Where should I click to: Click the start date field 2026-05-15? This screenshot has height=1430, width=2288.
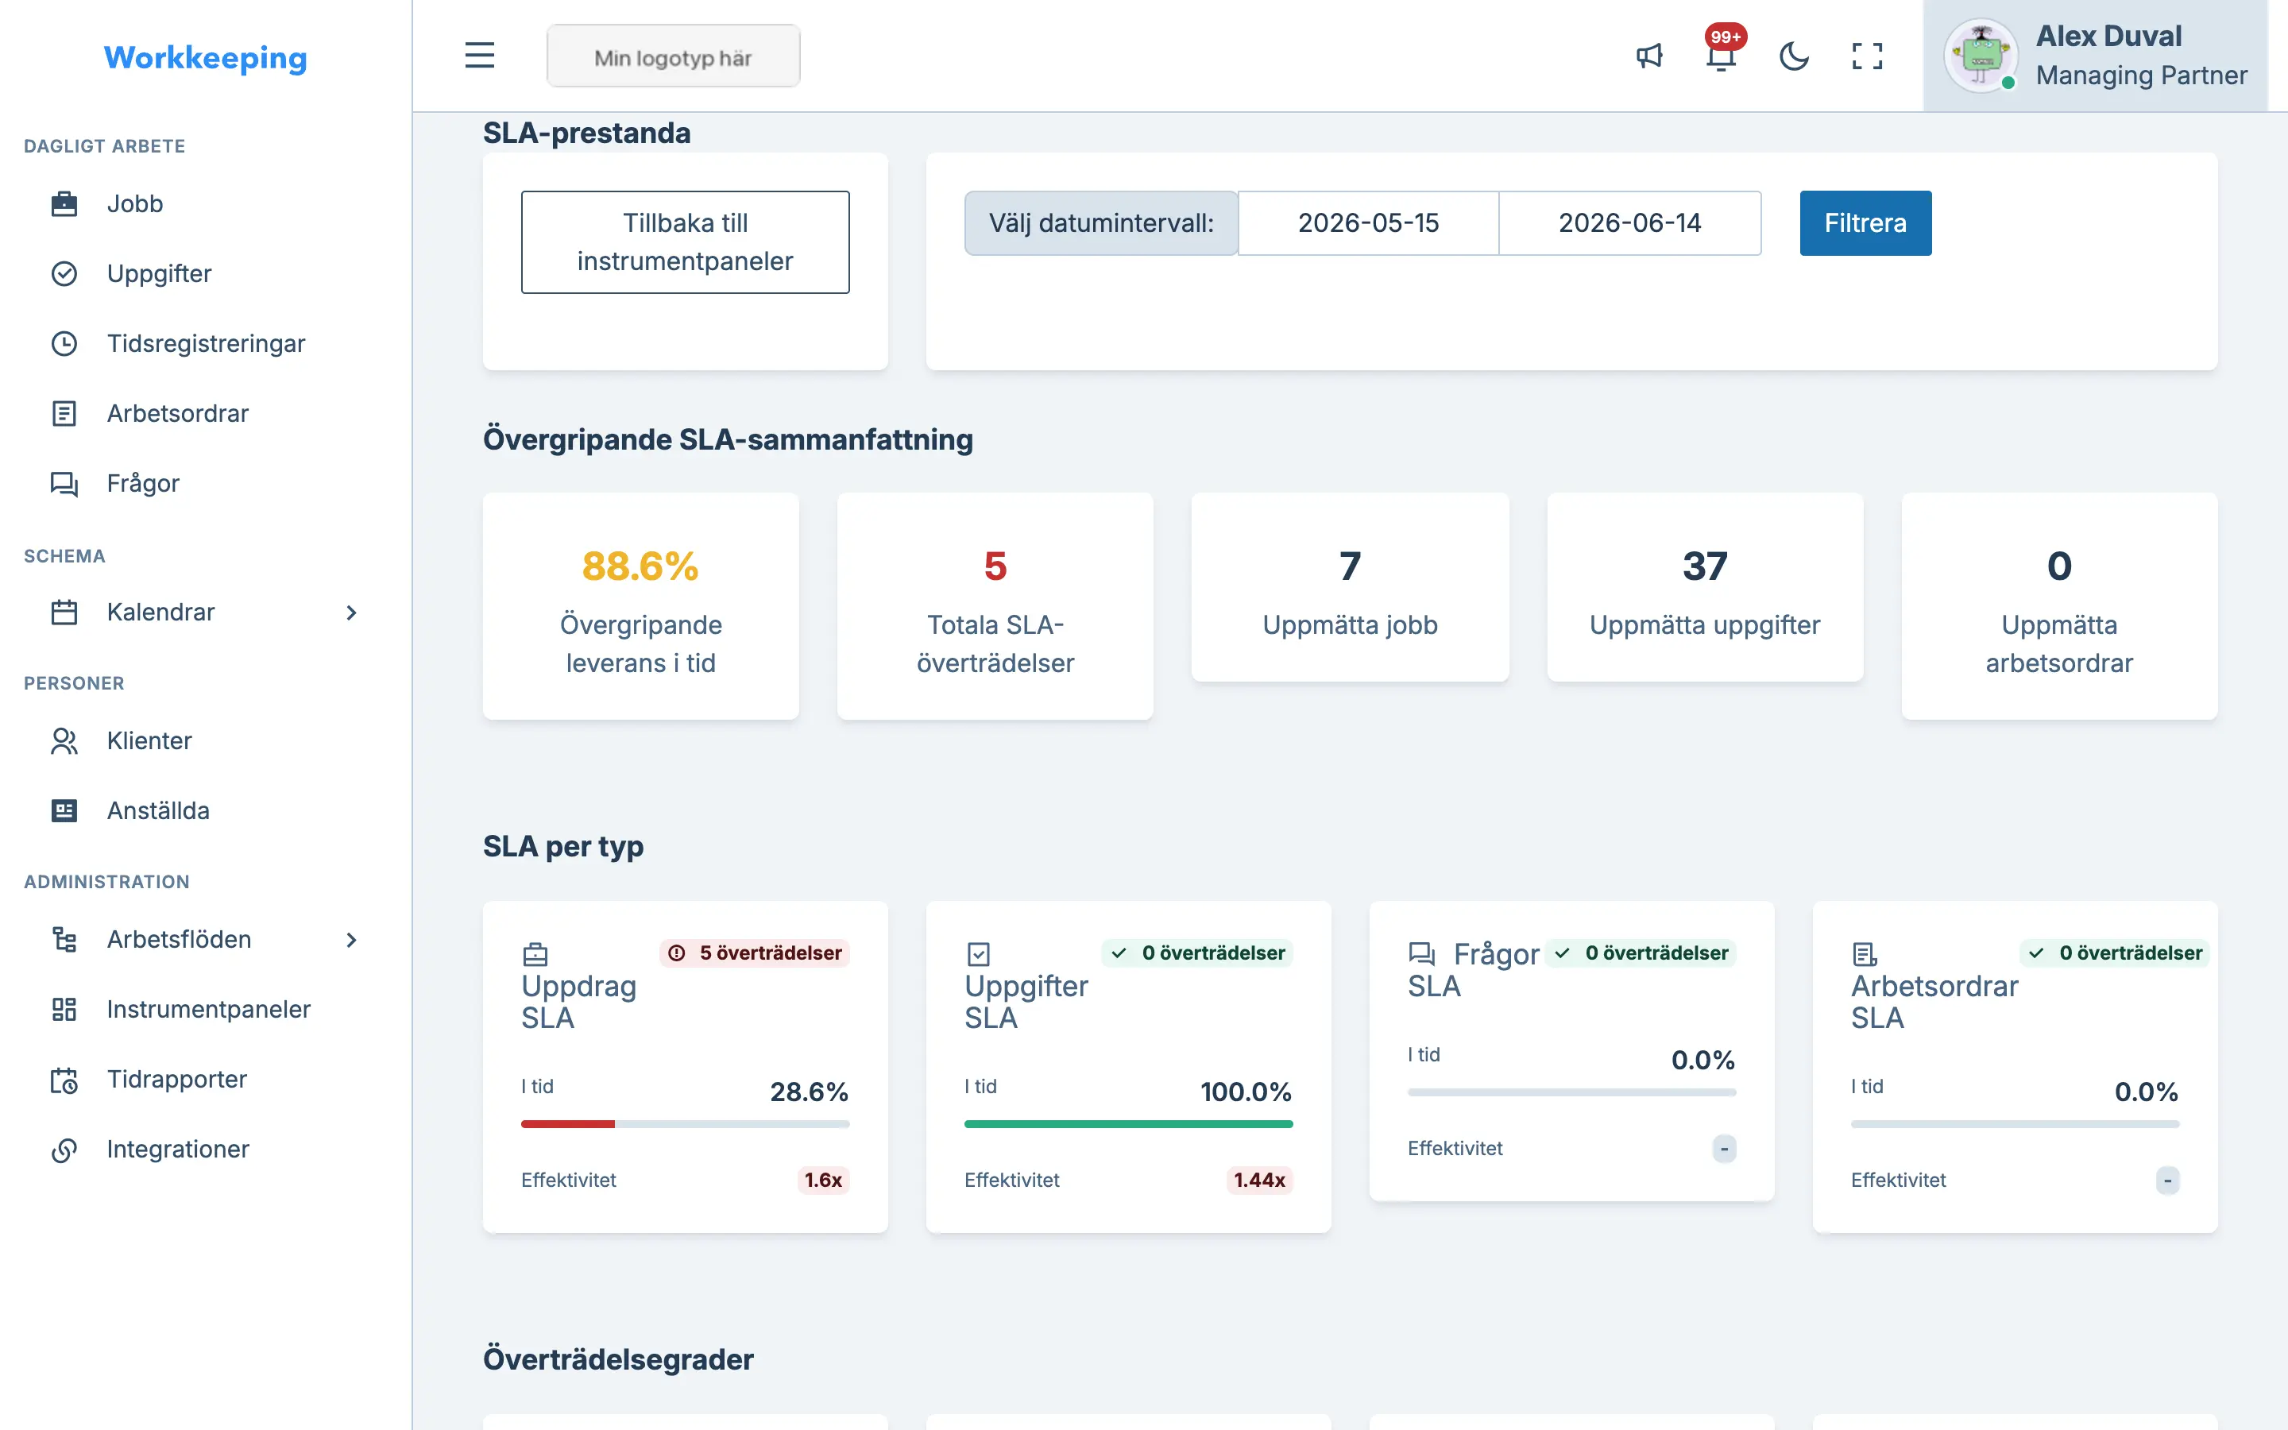[1368, 223]
